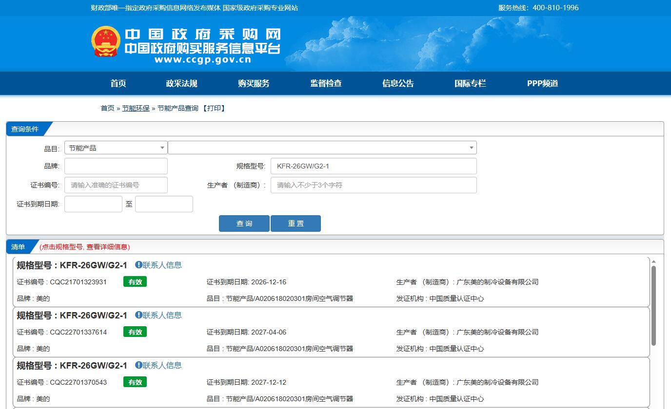Open the PPP频道 navigation item
Viewport: 671px width, 409px height.
[542, 83]
